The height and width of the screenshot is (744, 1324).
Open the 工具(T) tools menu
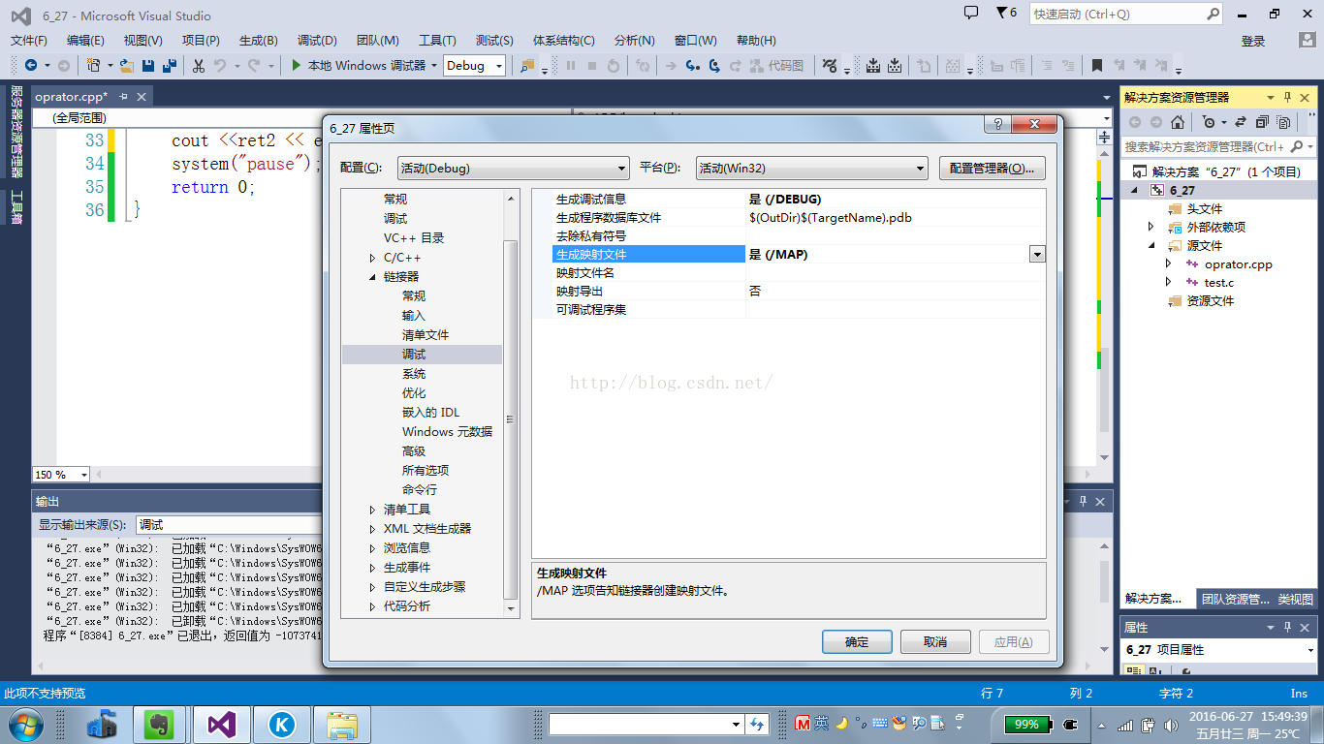click(437, 40)
